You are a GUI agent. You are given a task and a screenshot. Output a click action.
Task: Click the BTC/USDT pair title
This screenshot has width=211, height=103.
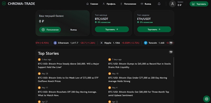pyautogui.click(x=102, y=19)
